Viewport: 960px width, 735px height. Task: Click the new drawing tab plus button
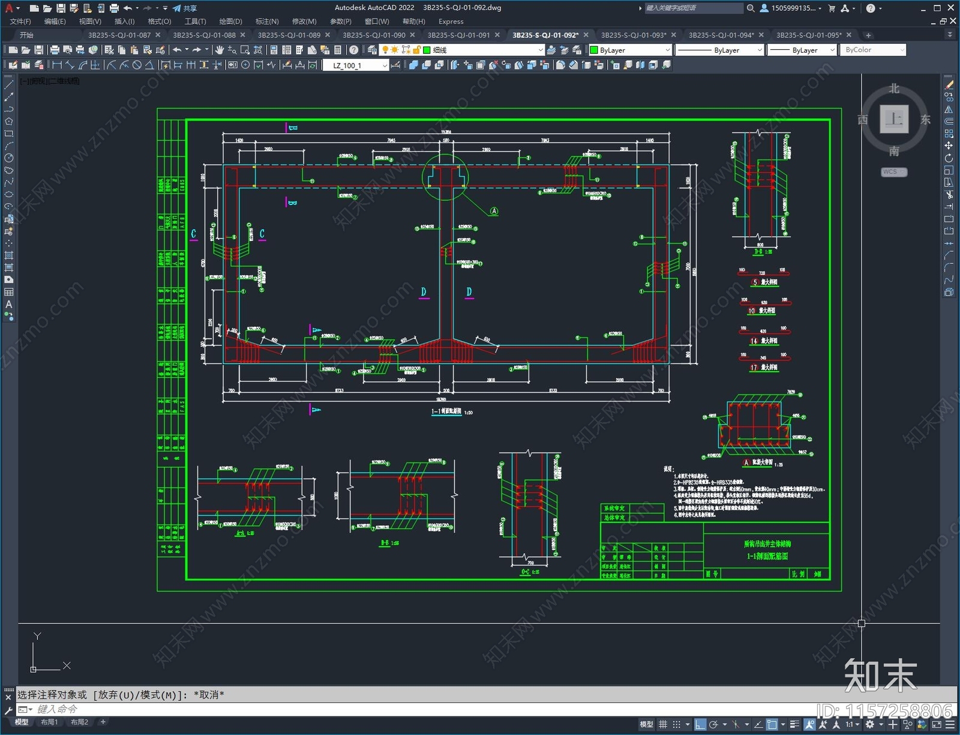868,35
